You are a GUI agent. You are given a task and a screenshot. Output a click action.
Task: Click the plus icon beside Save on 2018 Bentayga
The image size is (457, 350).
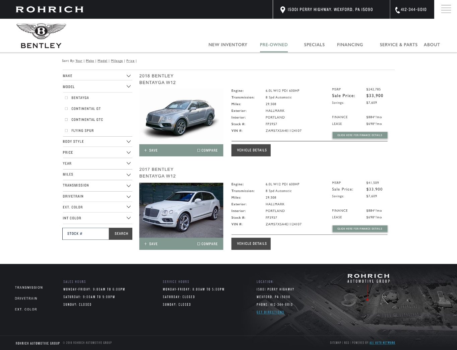(x=146, y=150)
